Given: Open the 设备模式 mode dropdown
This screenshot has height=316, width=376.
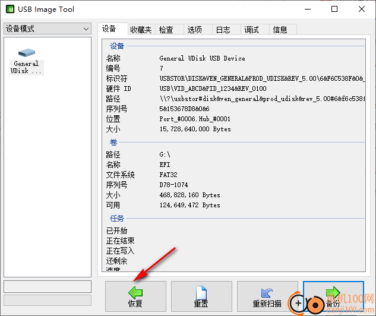Looking at the screenshot, I should (48, 29).
